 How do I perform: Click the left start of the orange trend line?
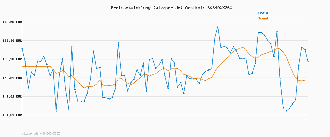(x=22, y=66)
